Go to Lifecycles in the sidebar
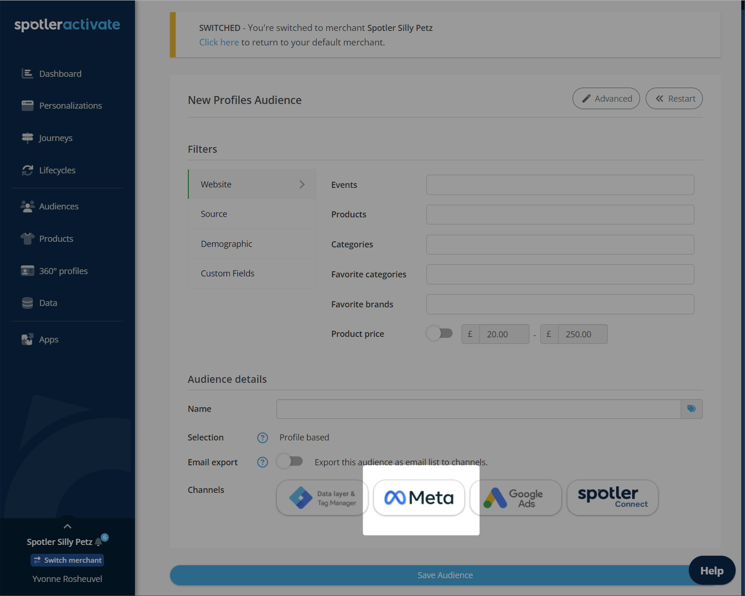 (x=57, y=170)
